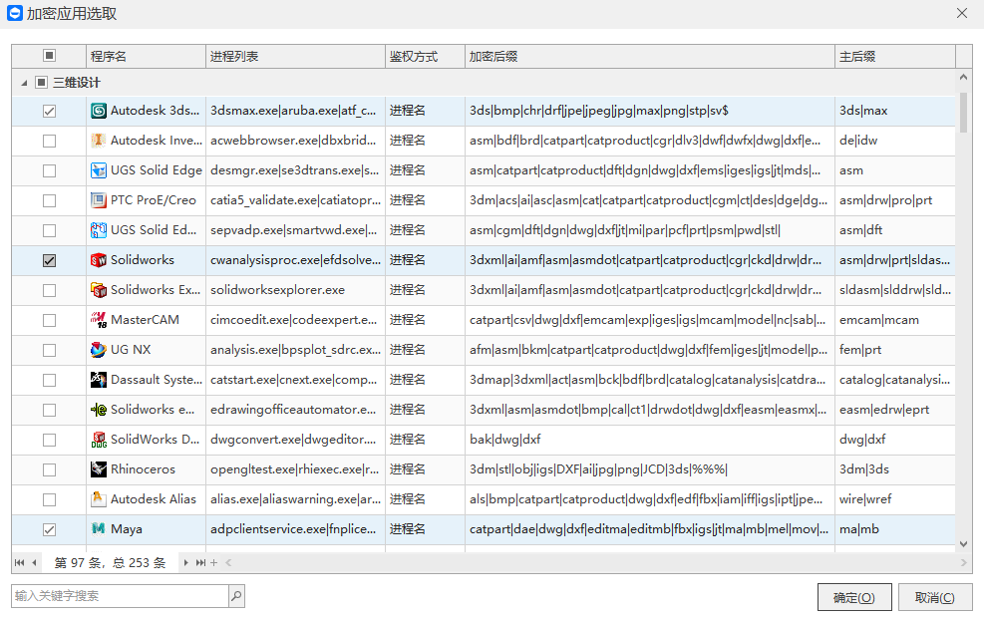Click the UGS Solid Edge icon beside desmgr.exe
This screenshot has height=619, width=984.
tap(99, 170)
